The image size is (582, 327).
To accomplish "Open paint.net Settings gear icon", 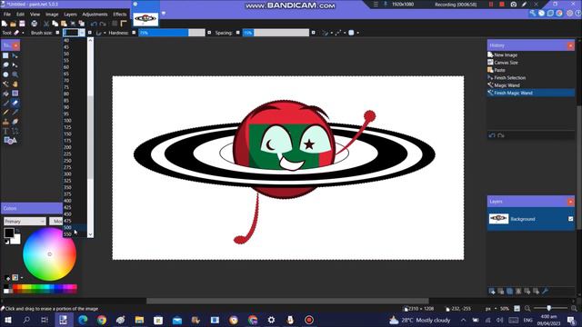I will 569,14.
